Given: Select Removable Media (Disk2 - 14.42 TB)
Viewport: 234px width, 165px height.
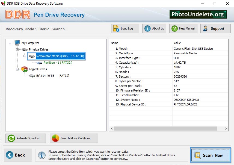Looking at the screenshot, I should pyautogui.click(x=60, y=56).
